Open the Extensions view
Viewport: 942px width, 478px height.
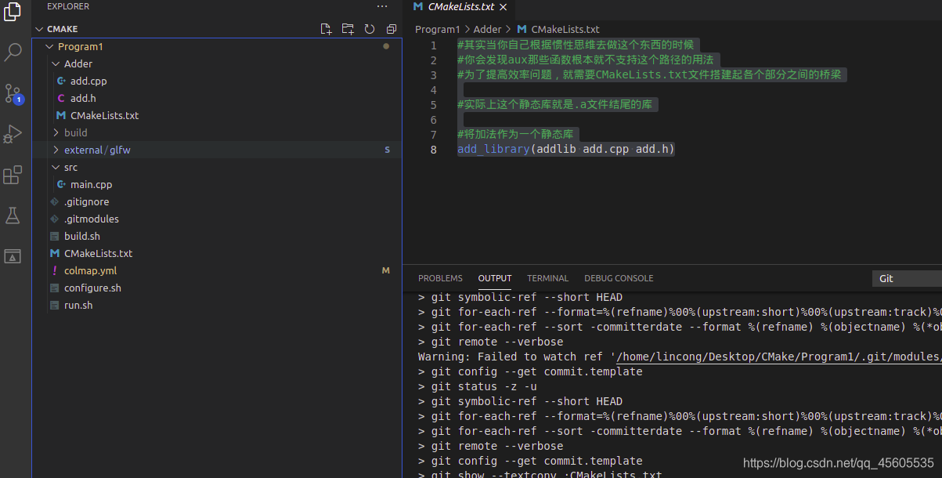pos(13,175)
